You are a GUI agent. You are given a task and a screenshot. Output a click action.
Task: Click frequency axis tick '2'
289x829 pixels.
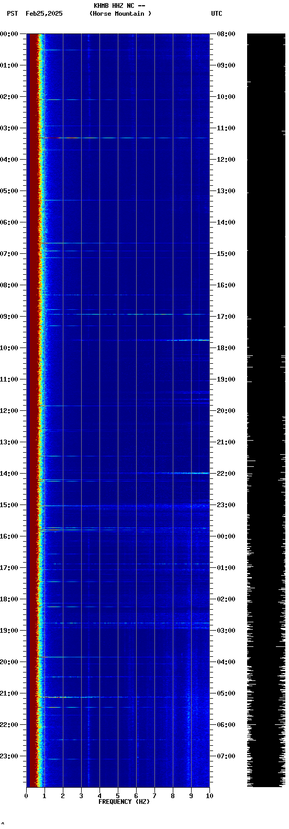click(63, 796)
